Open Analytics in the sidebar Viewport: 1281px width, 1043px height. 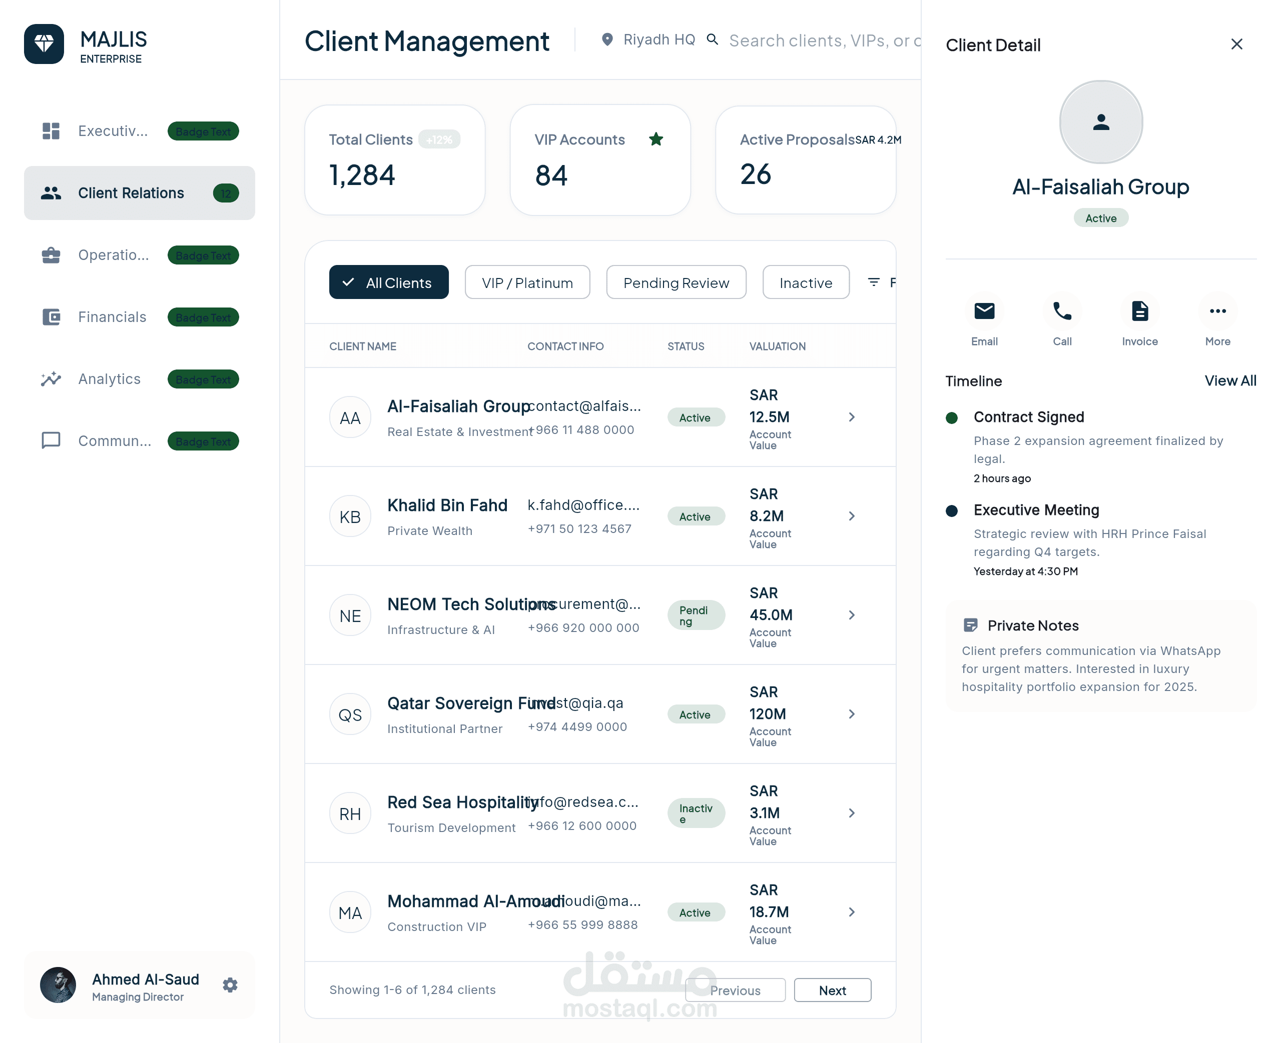point(109,379)
